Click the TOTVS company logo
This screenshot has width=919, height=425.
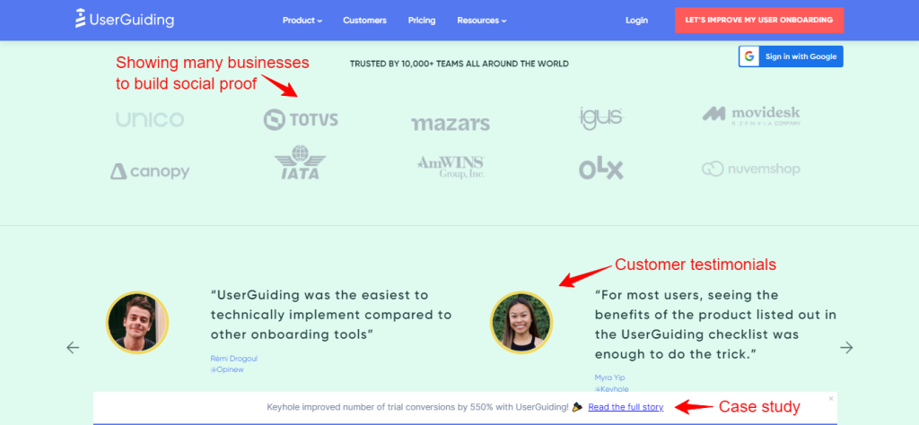(301, 119)
